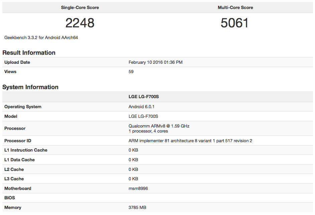
Task: Click the Upload Date row label
Action: click(x=17, y=62)
